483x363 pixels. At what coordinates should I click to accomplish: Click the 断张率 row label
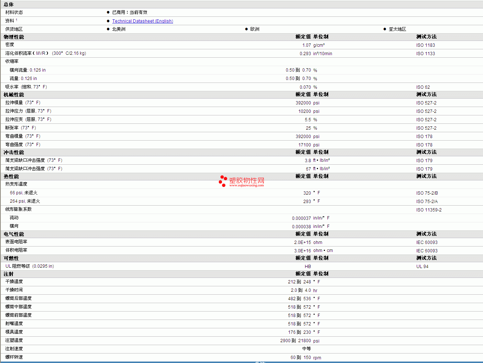(x=20, y=128)
